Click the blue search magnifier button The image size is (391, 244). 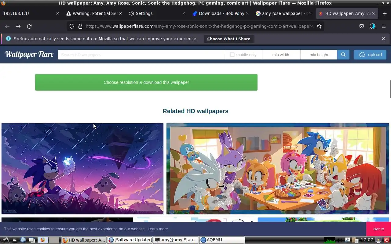coord(343,55)
